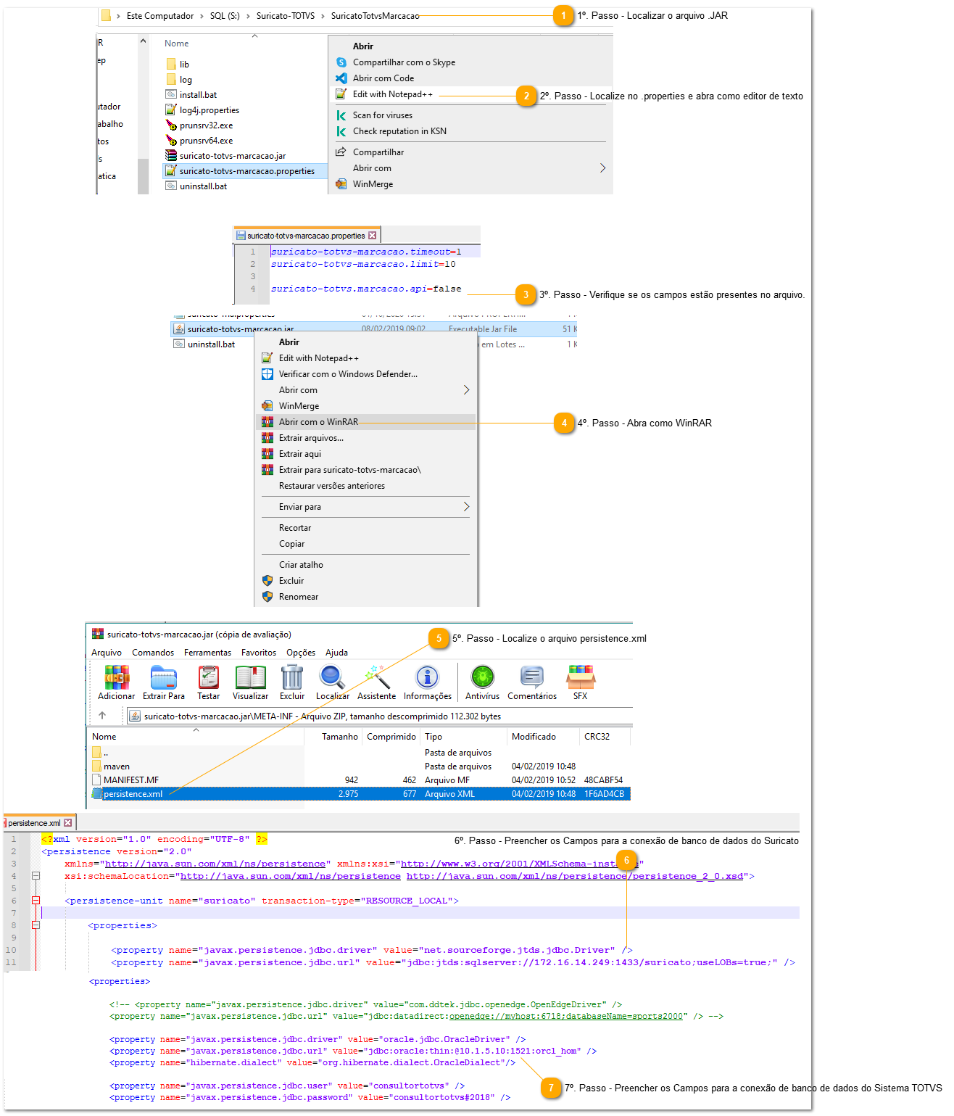The image size is (954, 1116).
Task: Click the Windows Defender icon in context menu
Action: pyautogui.click(x=267, y=374)
